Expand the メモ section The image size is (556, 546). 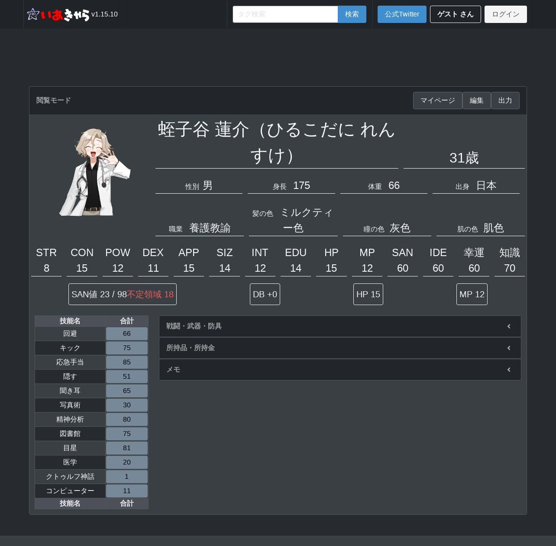click(340, 370)
